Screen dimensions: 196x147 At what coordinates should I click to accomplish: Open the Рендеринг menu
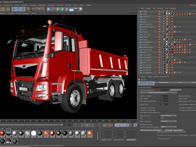click(x=51, y=5)
